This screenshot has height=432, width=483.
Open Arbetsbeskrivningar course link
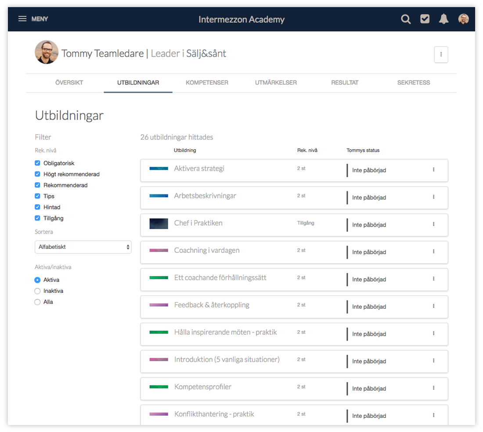205,196
